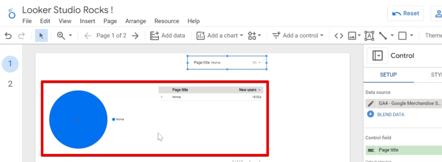Open the Resource menu
The height and width of the screenshot is (162, 442).
click(x=167, y=21)
